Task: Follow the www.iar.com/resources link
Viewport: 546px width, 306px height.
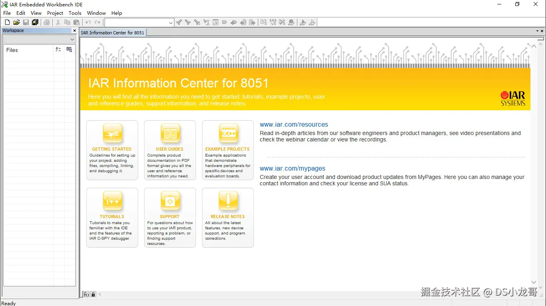Action: click(294, 125)
